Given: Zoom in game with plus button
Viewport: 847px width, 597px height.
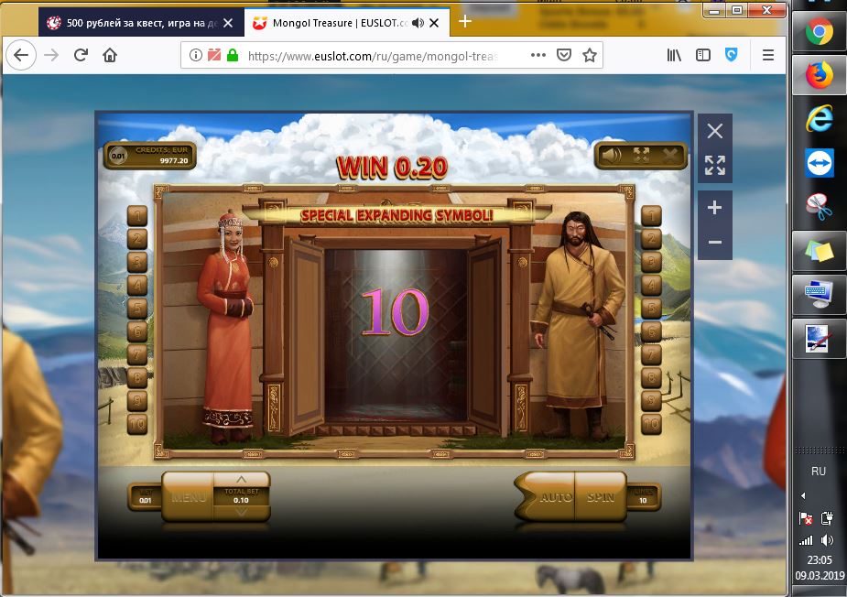Looking at the screenshot, I should pos(715,208).
